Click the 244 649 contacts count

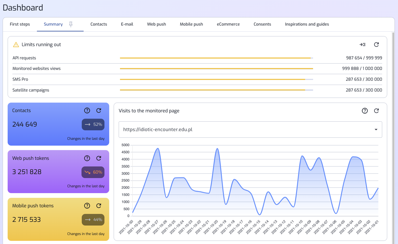pyautogui.click(x=25, y=125)
